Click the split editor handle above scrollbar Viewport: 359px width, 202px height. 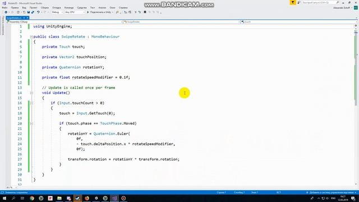[356, 26]
